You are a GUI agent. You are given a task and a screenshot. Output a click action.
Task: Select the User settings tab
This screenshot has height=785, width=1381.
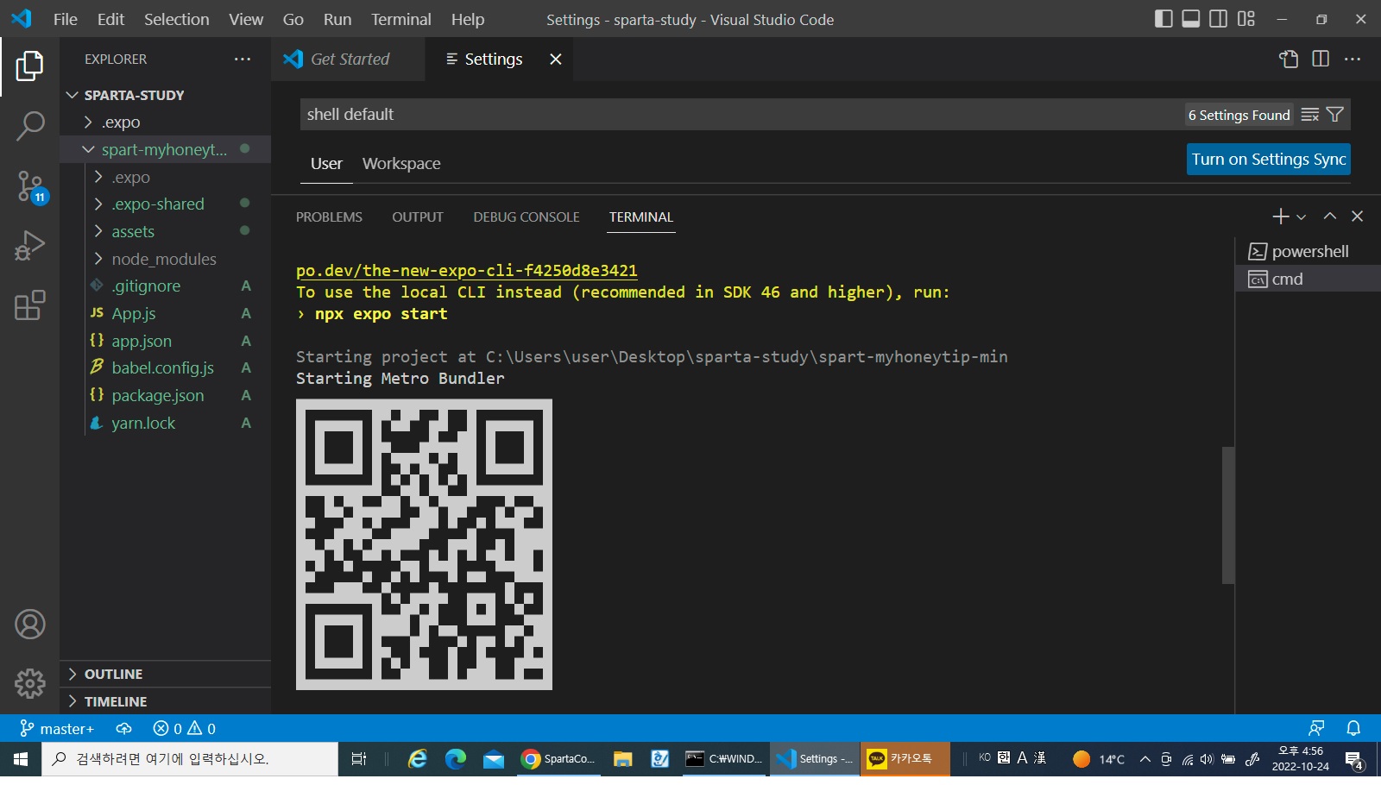(326, 164)
